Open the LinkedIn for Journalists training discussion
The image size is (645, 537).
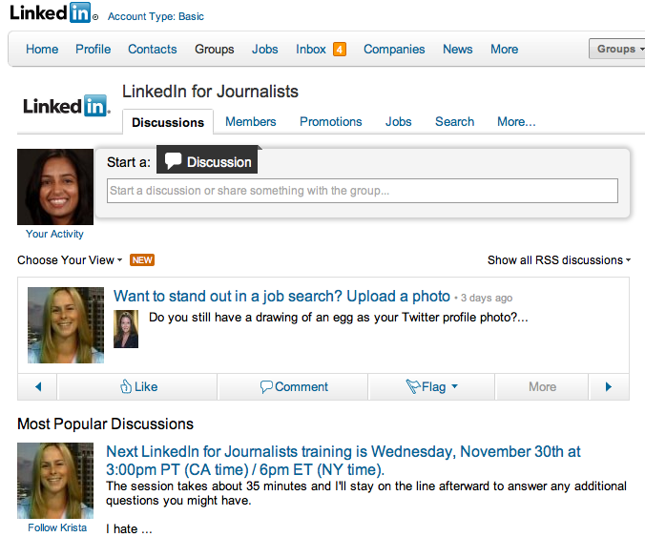343,461
